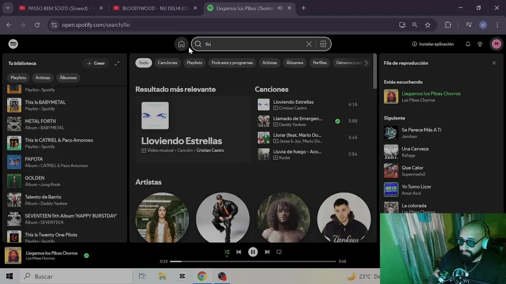Open the Spotify logo home link

[13, 44]
